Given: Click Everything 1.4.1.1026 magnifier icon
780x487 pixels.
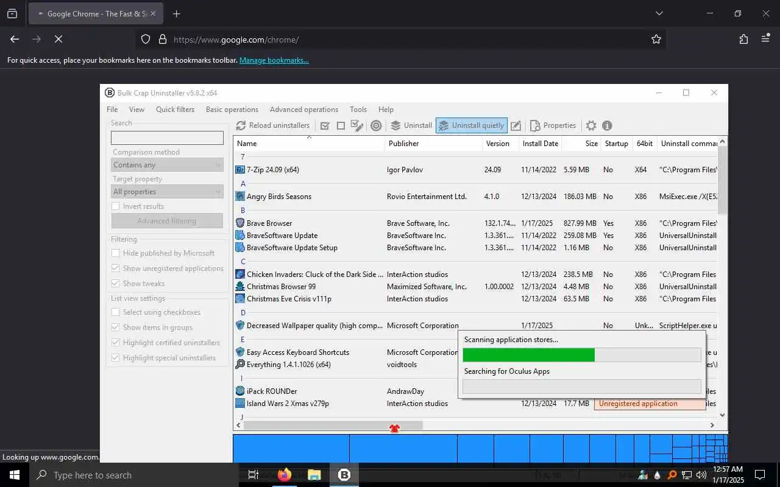Looking at the screenshot, I should coord(240,365).
